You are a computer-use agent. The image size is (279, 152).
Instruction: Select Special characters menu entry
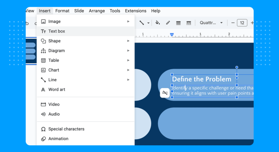tap(86, 129)
